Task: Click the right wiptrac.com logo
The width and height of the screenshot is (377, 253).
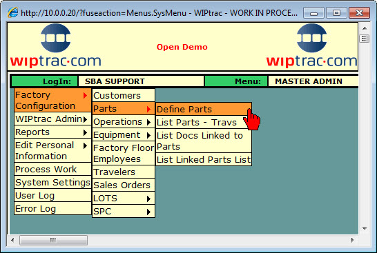Action: [x=312, y=45]
